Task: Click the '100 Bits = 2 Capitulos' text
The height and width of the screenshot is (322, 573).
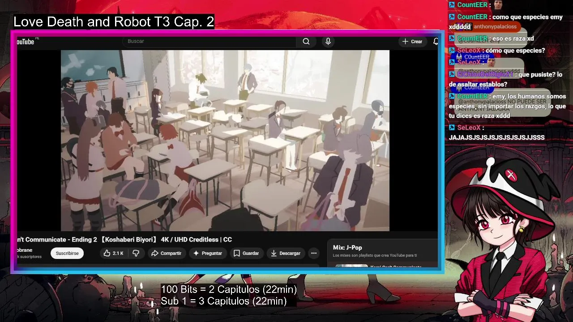Action: tap(229, 289)
